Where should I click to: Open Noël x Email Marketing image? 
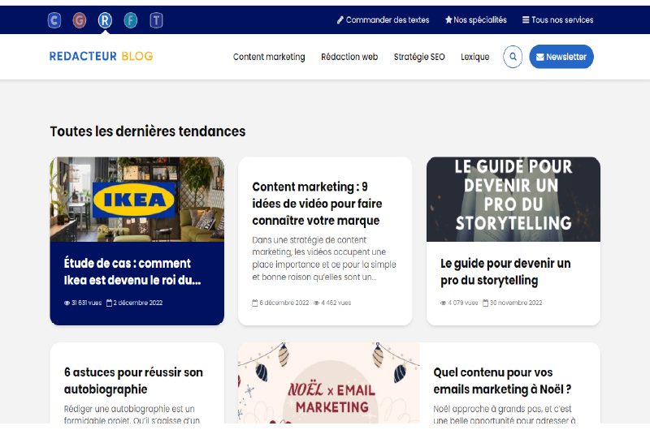(x=329, y=383)
